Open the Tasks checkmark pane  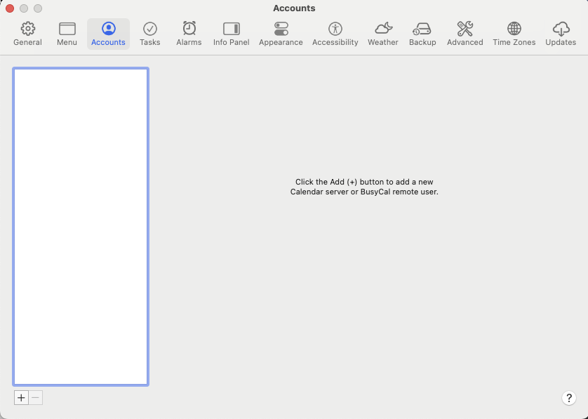(149, 34)
